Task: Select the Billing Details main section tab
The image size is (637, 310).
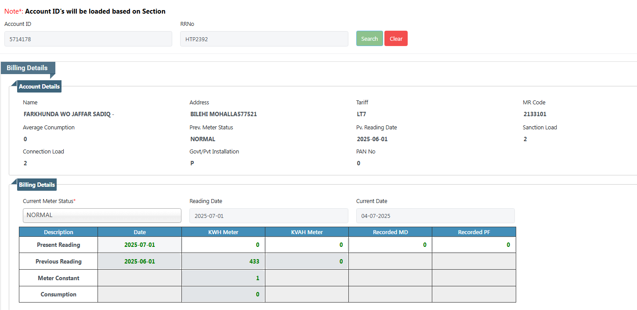Action: coord(27,68)
